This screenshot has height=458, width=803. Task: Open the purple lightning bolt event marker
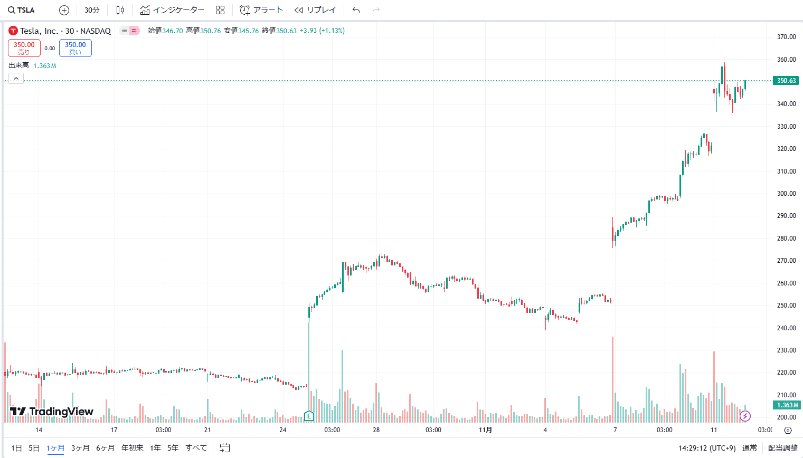coord(745,416)
